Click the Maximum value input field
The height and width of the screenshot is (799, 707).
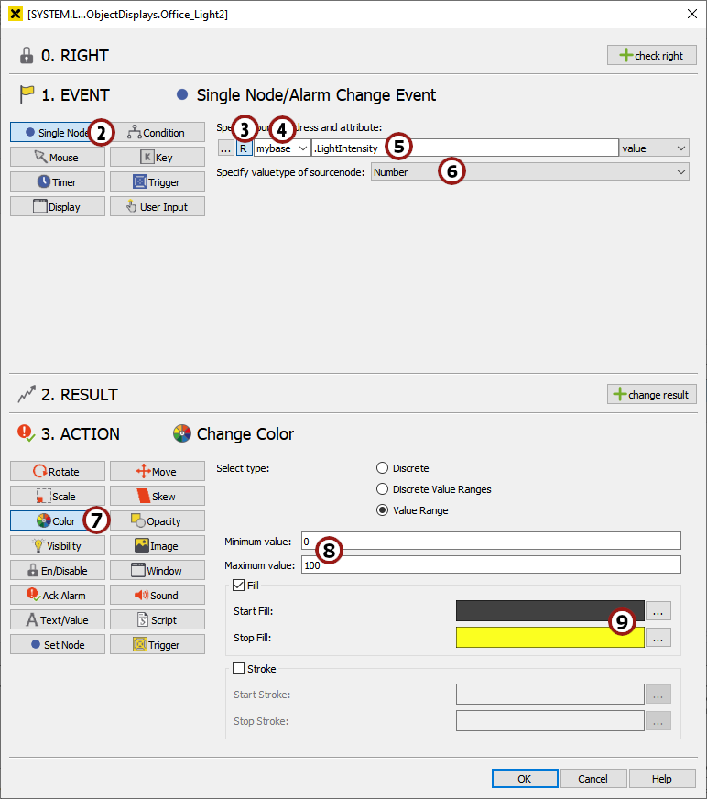[x=491, y=564]
